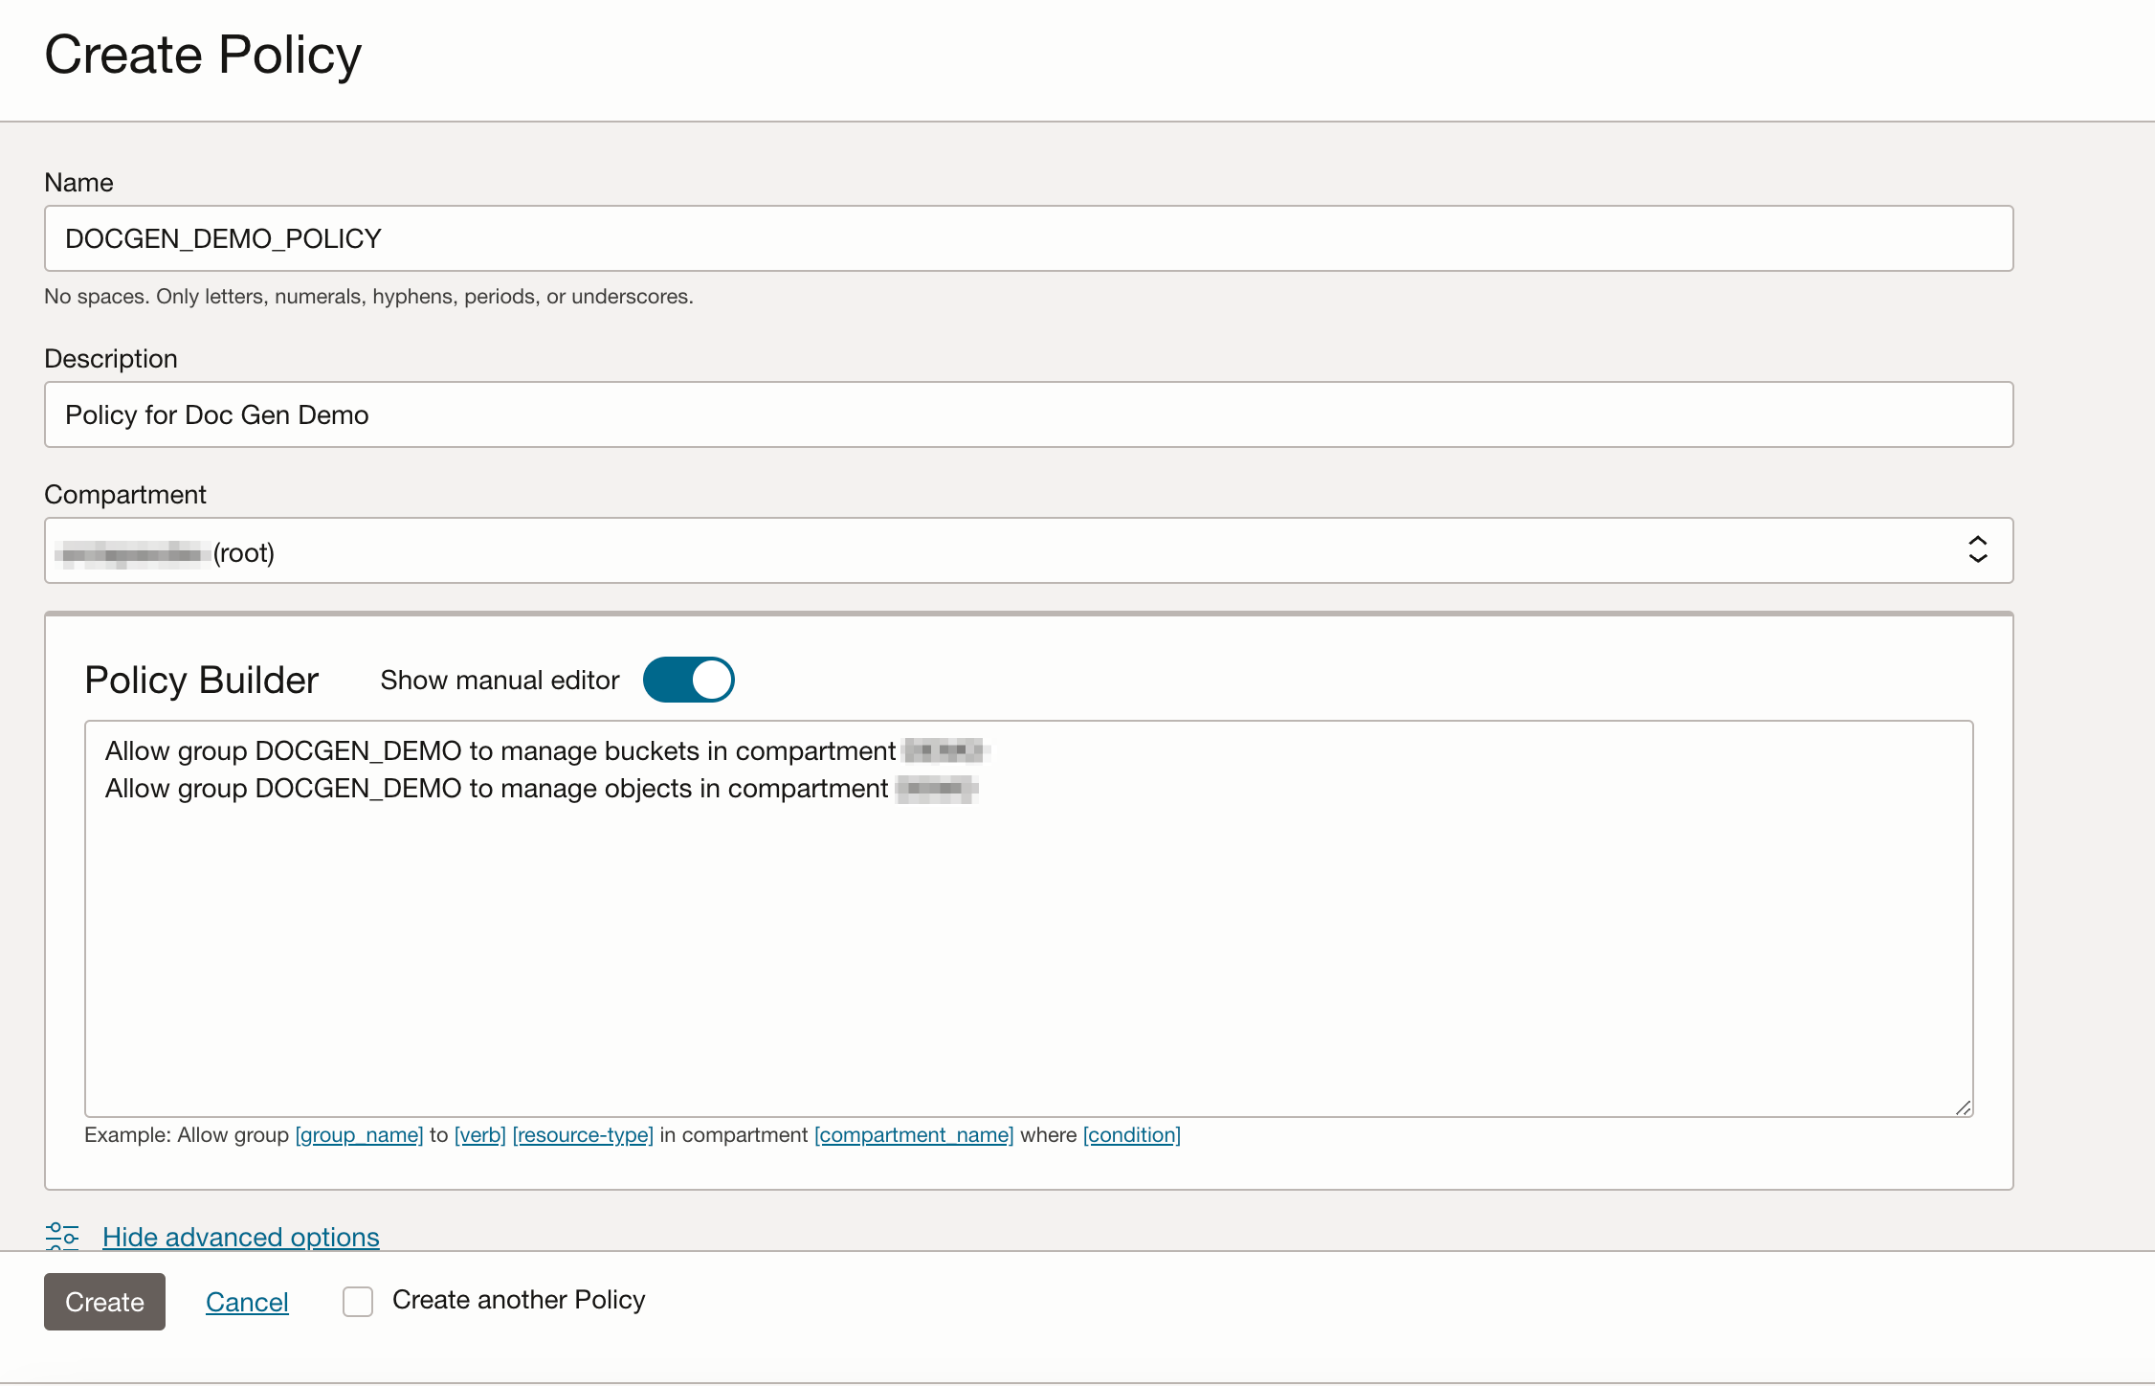Screen dimensions: 2155x1386
Task: Click the Cancel link
Action: 246,1301
